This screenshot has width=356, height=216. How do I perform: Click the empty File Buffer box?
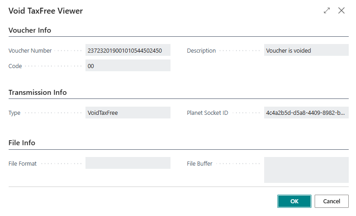click(x=306, y=170)
